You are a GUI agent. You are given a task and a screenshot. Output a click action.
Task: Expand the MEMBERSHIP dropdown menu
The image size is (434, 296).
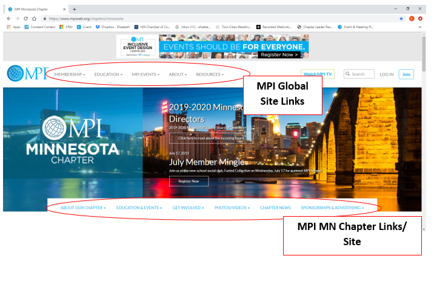click(x=70, y=74)
